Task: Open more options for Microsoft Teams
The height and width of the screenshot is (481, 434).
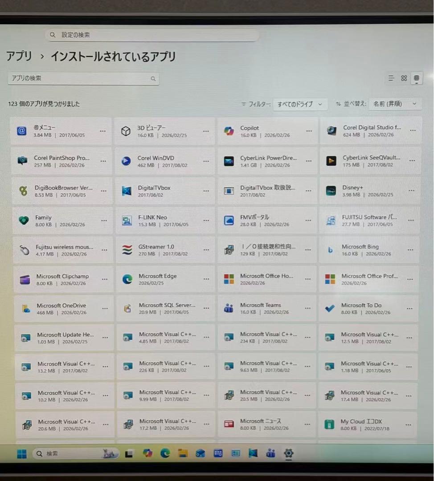Action: (x=307, y=308)
